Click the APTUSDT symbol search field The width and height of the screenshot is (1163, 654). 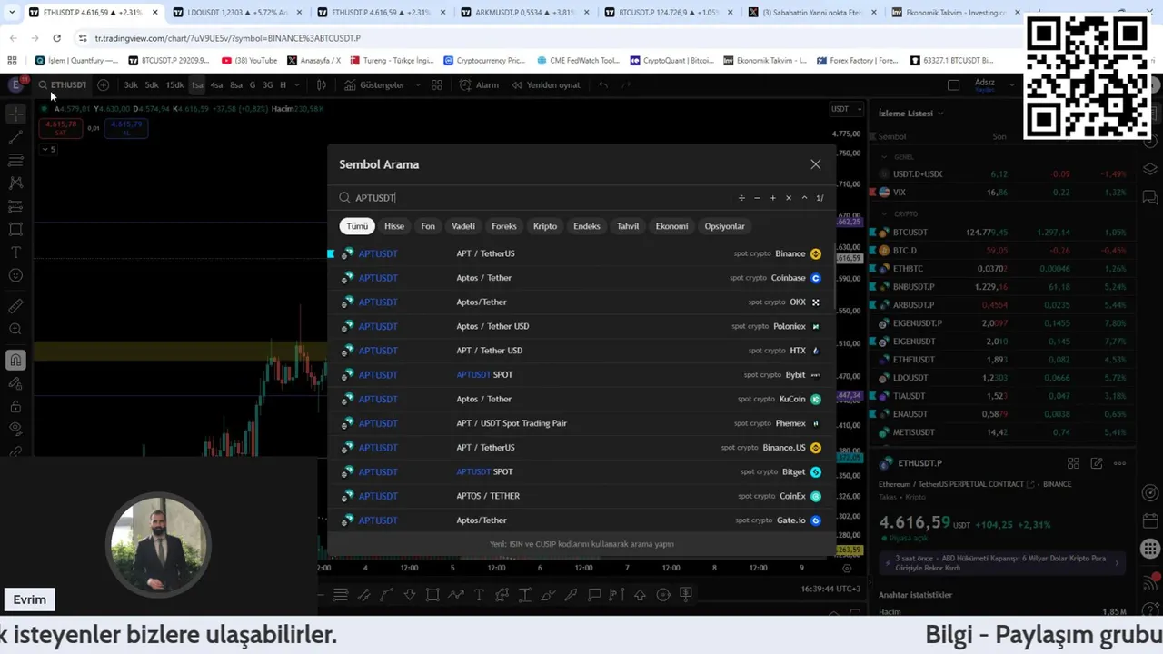point(536,198)
